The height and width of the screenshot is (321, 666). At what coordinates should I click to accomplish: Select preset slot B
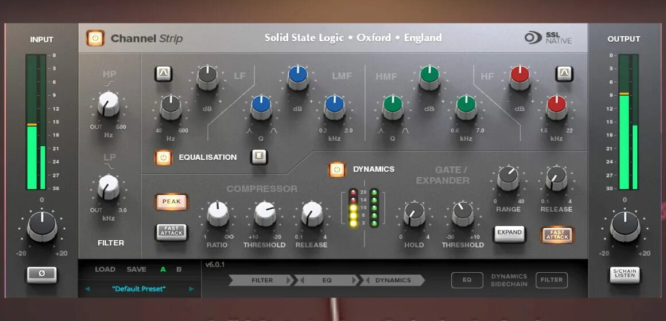[179, 269]
